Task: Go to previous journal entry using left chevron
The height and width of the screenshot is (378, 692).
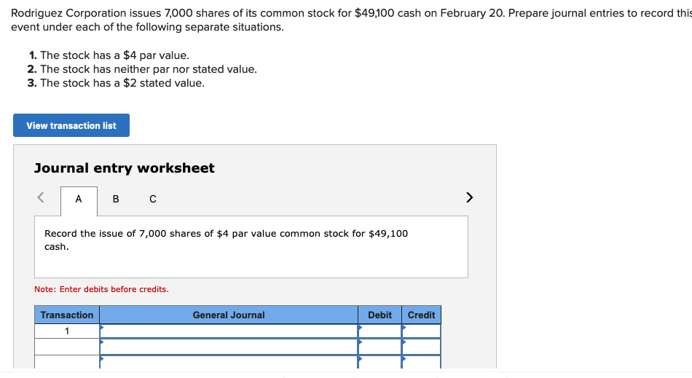Action: pyautogui.click(x=42, y=197)
